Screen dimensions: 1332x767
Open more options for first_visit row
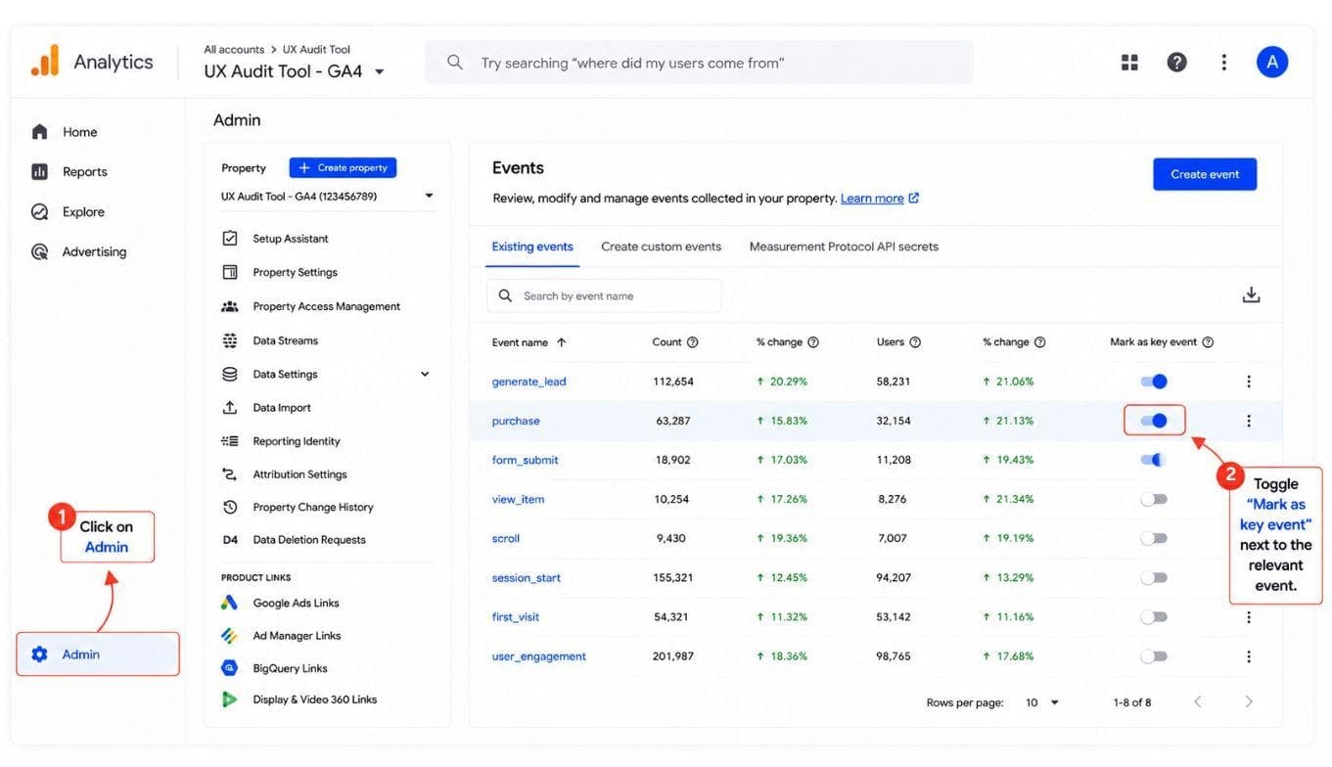(x=1249, y=617)
